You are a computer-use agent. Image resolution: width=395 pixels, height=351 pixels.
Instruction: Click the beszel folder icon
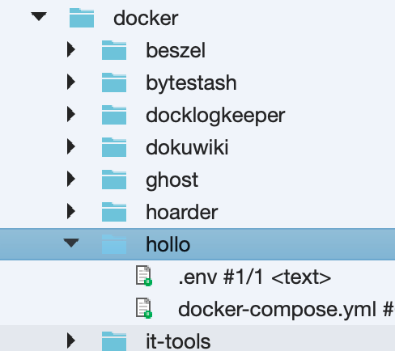click(114, 50)
